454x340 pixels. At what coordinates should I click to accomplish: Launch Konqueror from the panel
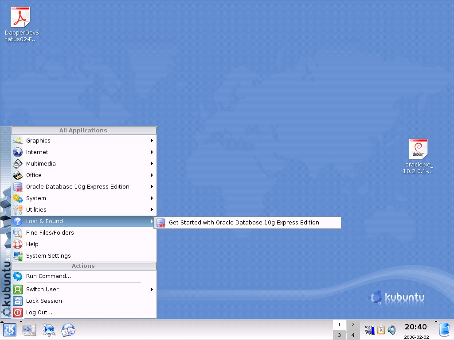coord(48,330)
